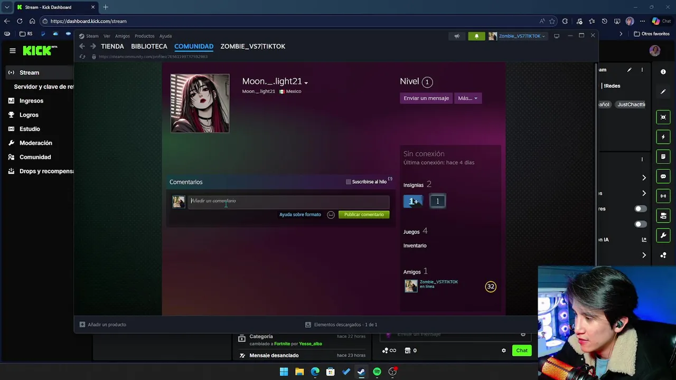Image resolution: width=676 pixels, height=380 pixels.
Task: Open browser tab list dropdown
Action: 7,7
